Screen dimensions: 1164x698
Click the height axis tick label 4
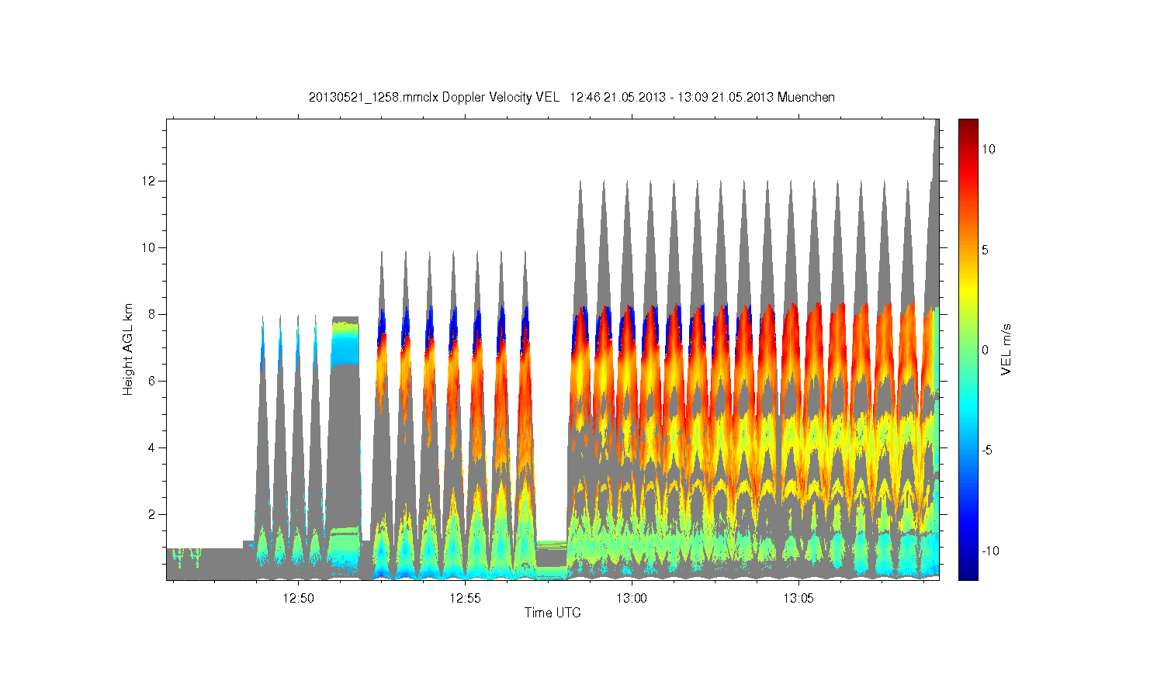(x=151, y=447)
